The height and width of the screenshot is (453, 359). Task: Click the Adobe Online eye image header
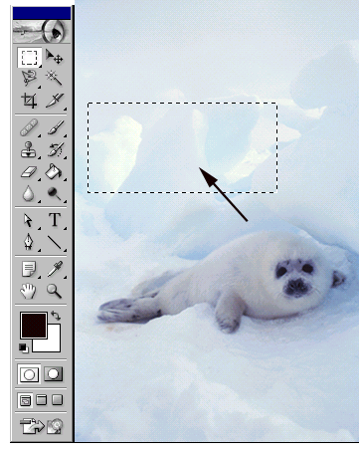42,31
